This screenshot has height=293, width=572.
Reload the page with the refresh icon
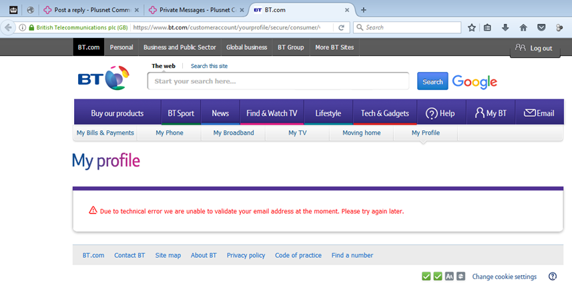[341, 27]
